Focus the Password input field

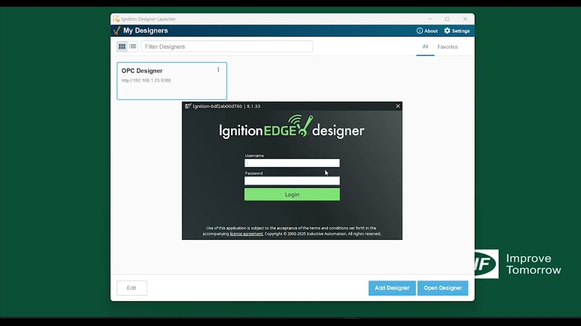pos(292,181)
